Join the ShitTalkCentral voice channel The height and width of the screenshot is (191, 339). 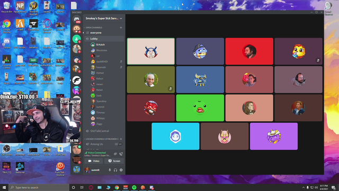coord(104,131)
